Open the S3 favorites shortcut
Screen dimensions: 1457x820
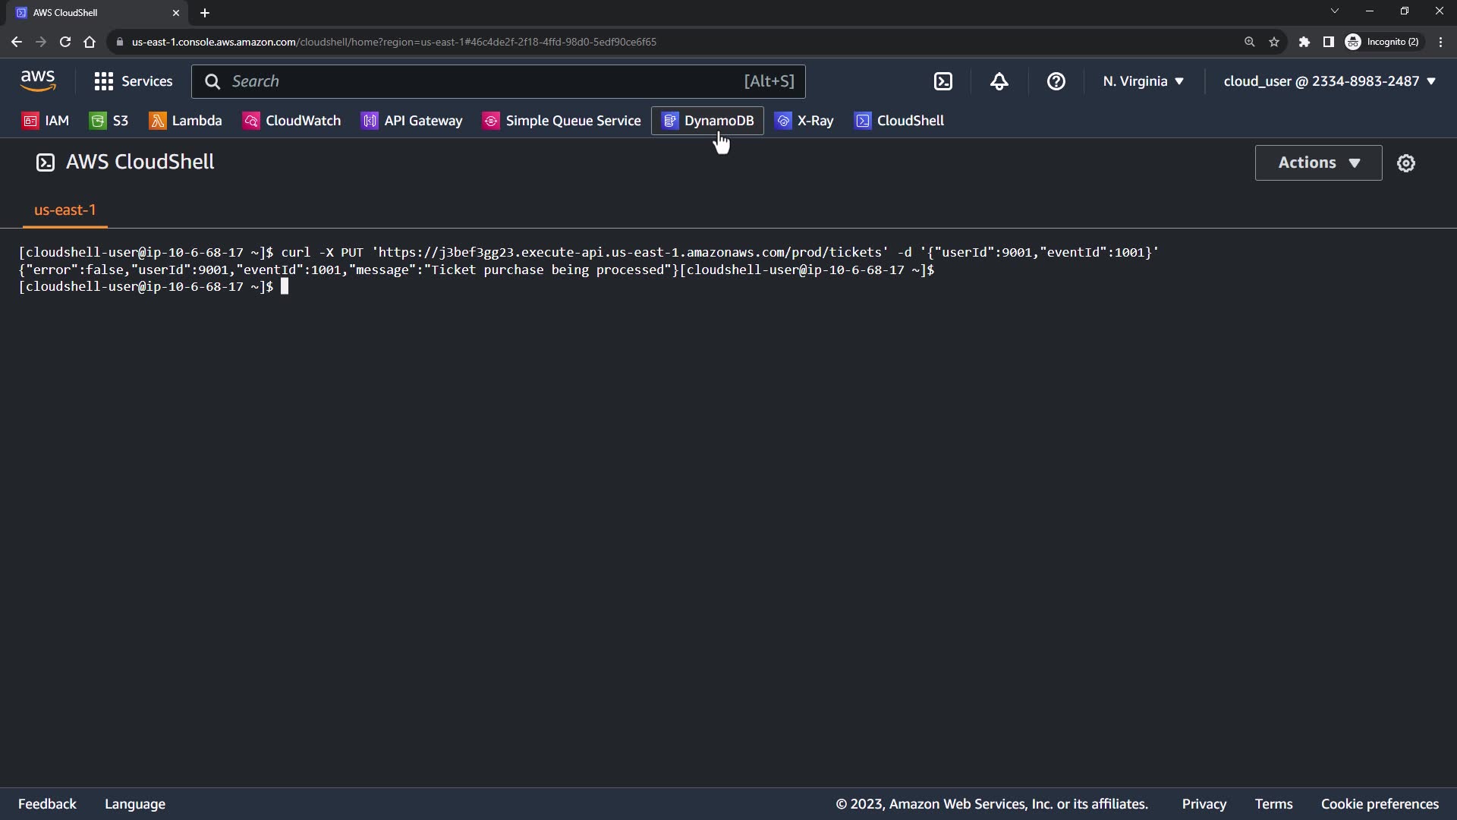(x=109, y=121)
